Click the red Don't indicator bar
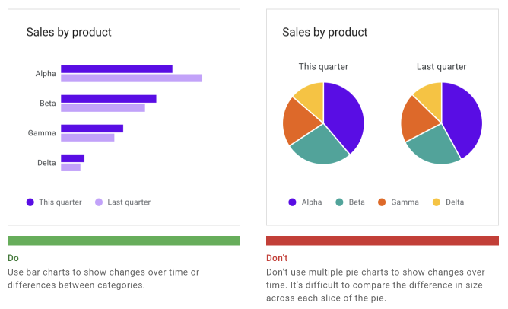 [383, 241]
